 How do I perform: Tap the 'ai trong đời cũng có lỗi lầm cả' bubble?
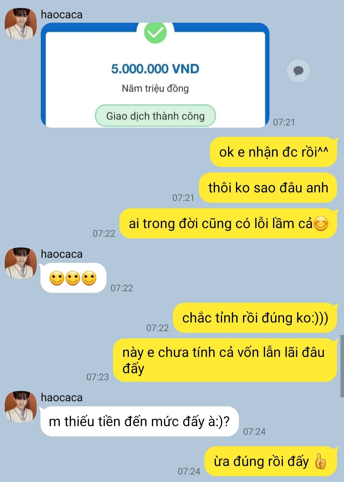tap(228, 223)
